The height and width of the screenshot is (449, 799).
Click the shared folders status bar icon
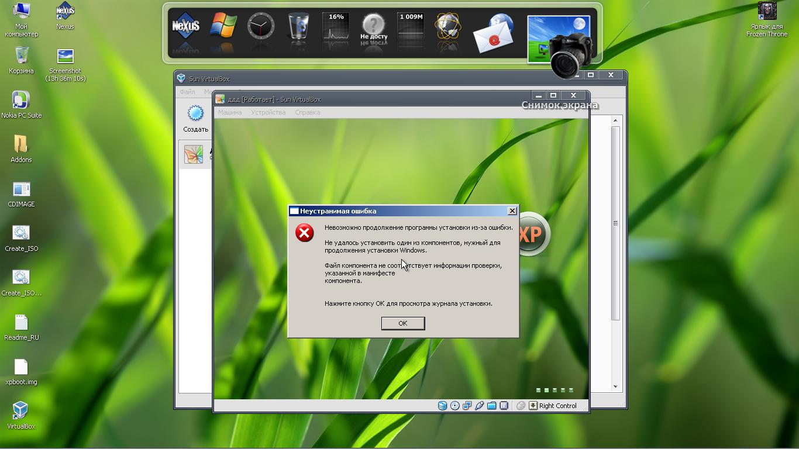click(x=492, y=406)
